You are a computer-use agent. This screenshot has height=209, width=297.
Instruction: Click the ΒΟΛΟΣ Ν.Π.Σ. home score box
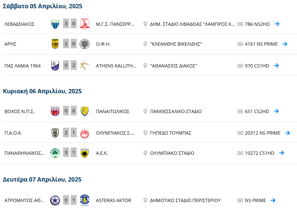[66, 111]
